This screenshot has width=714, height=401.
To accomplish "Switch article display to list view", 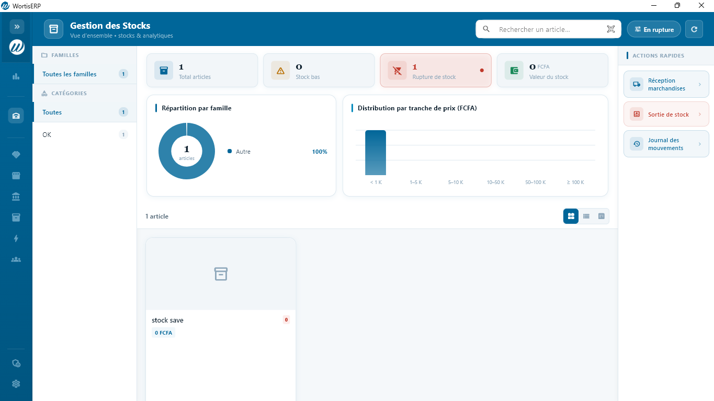I will (586, 216).
